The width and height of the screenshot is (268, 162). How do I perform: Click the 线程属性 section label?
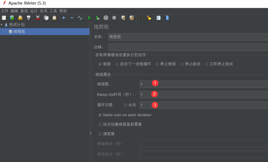pyautogui.click(x=103, y=75)
